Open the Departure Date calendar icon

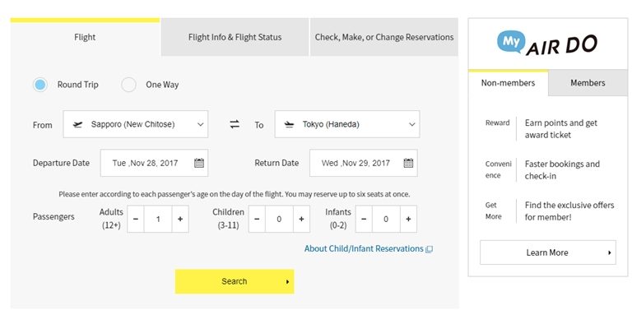pyautogui.click(x=199, y=163)
